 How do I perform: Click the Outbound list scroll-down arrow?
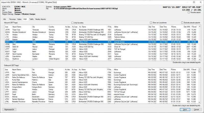click(x=200, y=102)
